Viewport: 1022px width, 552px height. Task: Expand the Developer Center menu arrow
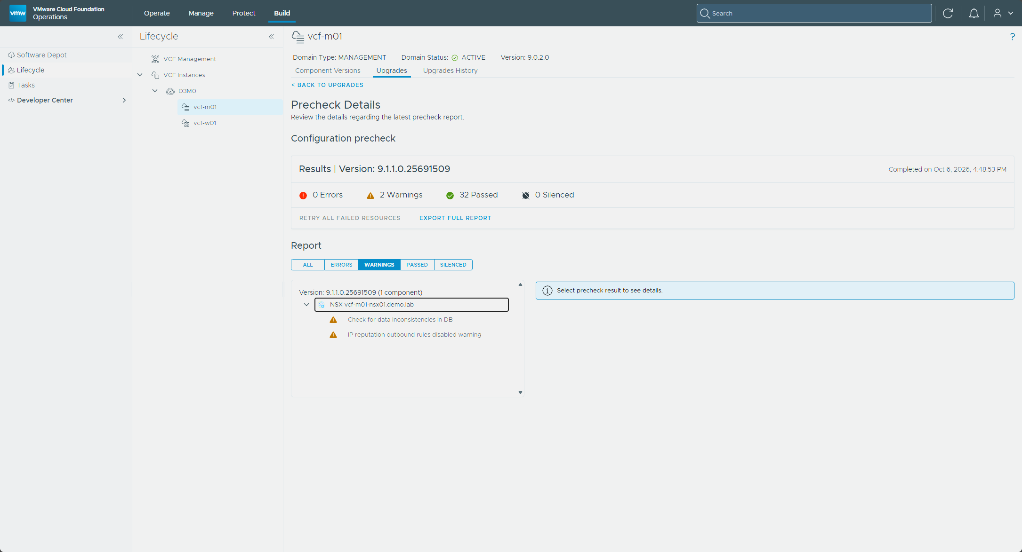point(124,100)
